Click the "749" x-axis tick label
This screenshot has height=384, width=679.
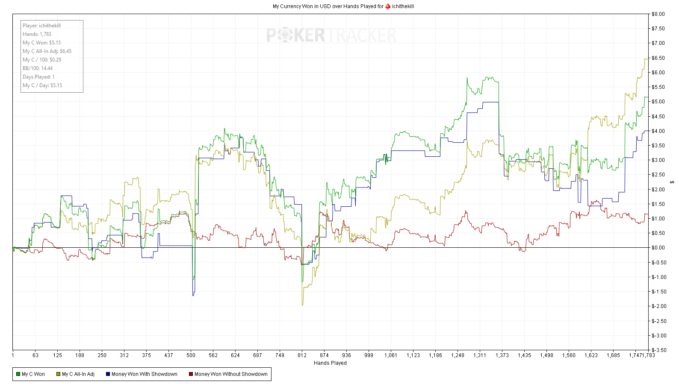[280, 355]
